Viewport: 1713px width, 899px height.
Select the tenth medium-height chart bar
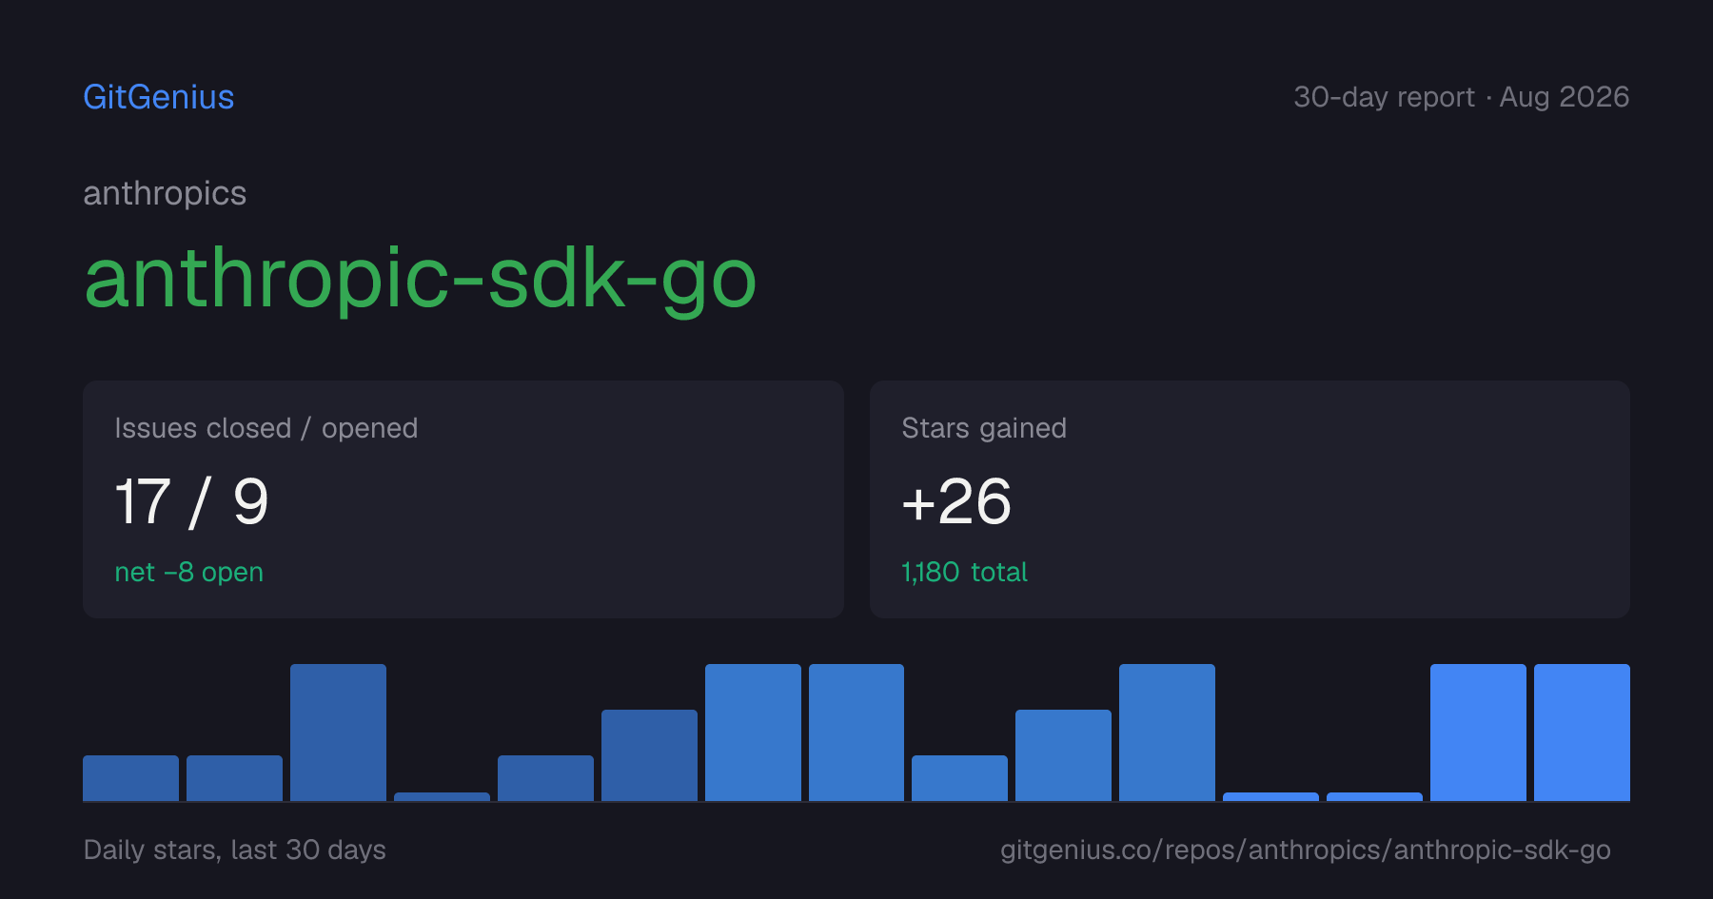[x=1063, y=755]
